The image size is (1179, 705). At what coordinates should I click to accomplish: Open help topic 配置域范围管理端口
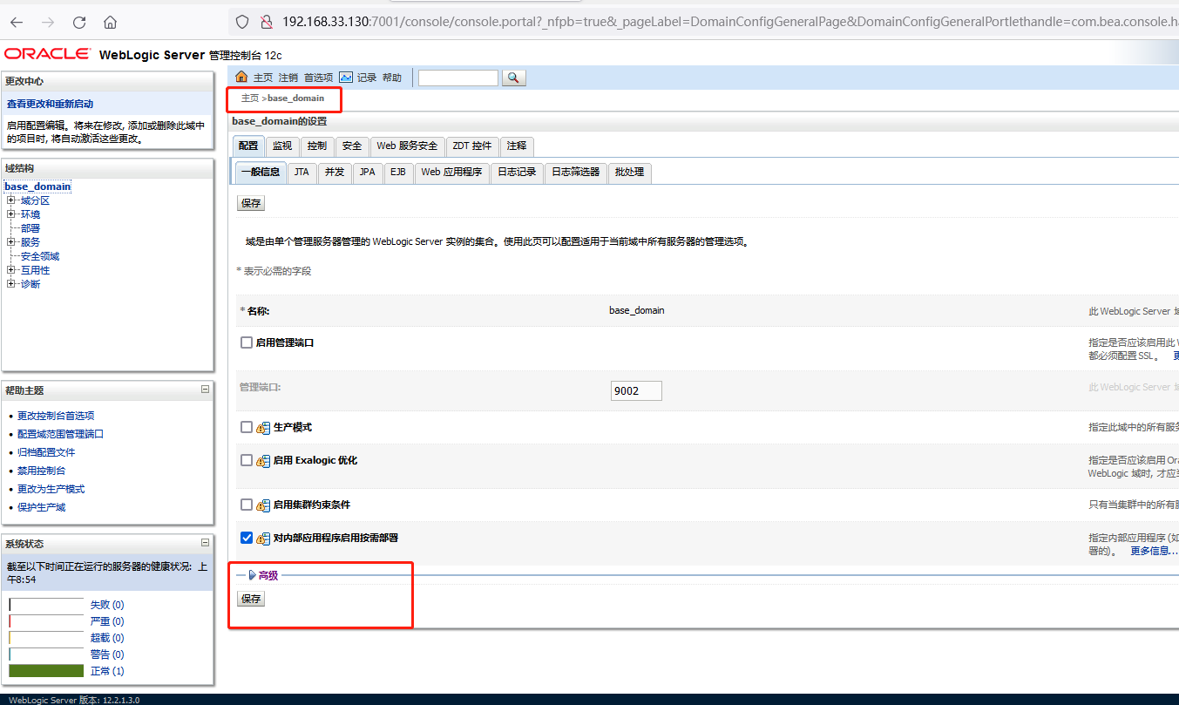point(61,434)
